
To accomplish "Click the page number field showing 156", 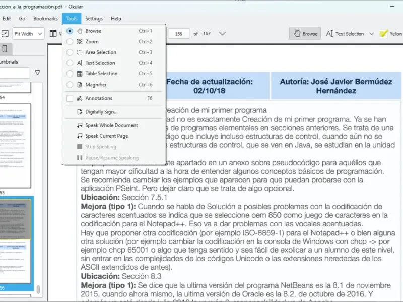I will pyautogui.click(x=179, y=34).
